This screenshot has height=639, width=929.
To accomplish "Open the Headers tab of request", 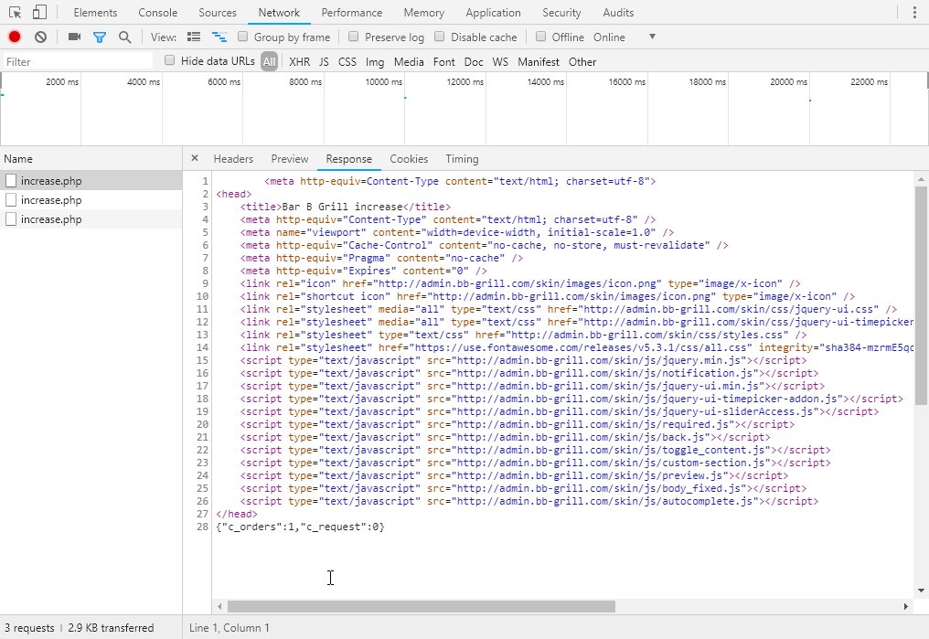I will 233,159.
